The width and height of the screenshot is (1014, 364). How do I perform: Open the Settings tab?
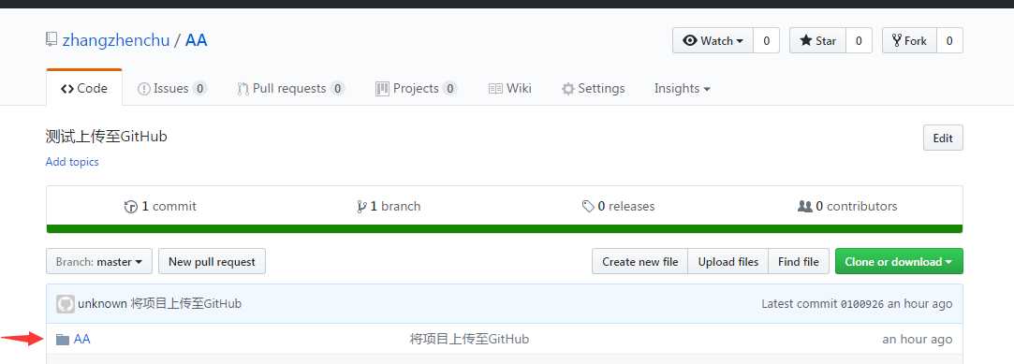point(593,89)
